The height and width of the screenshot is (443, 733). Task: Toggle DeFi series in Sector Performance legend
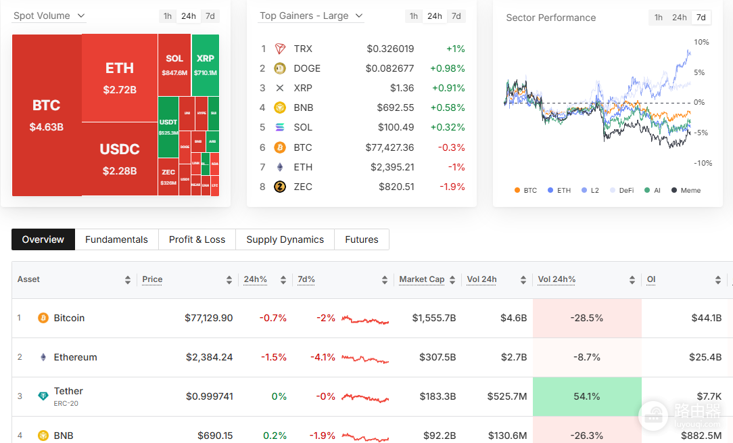click(621, 191)
